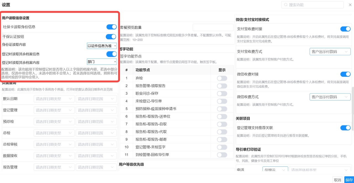Disable the 社保卡读取身份信息 toggle
Viewport: 354px width, 183px height.
click(x=111, y=27)
